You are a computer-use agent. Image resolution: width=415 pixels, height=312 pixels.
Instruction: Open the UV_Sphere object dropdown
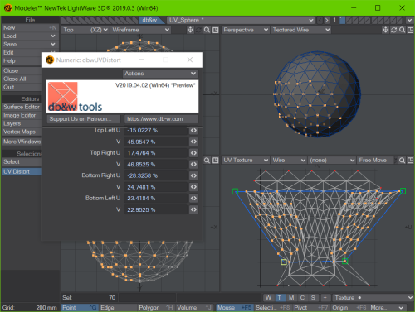point(241,20)
